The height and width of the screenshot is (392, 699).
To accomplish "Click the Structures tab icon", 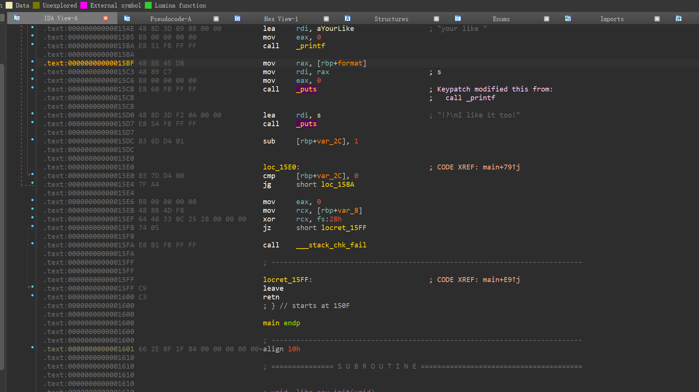I will point(347,18).
